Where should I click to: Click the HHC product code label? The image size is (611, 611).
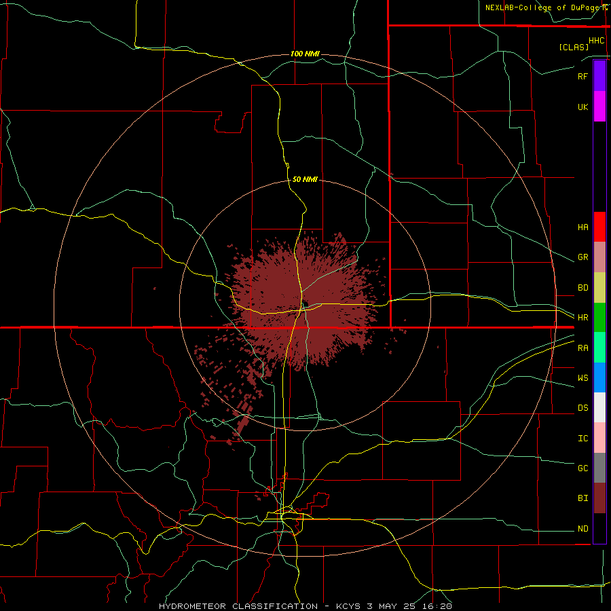tap(596, 41)
